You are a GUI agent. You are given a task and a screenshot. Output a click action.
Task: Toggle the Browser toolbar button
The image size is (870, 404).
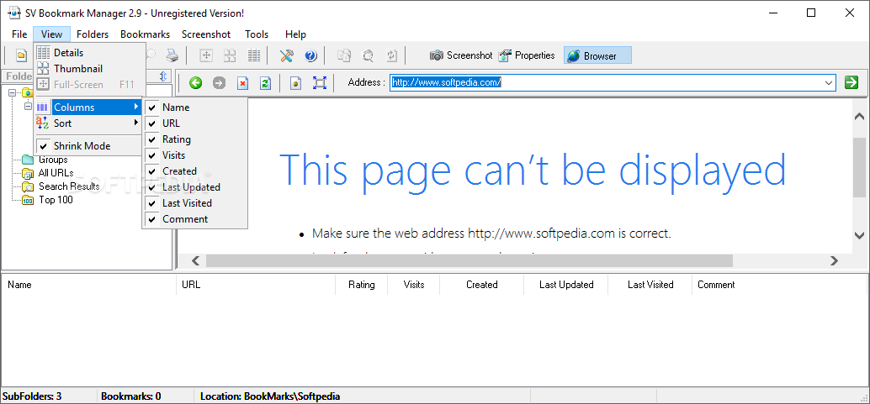coord(597,55)
